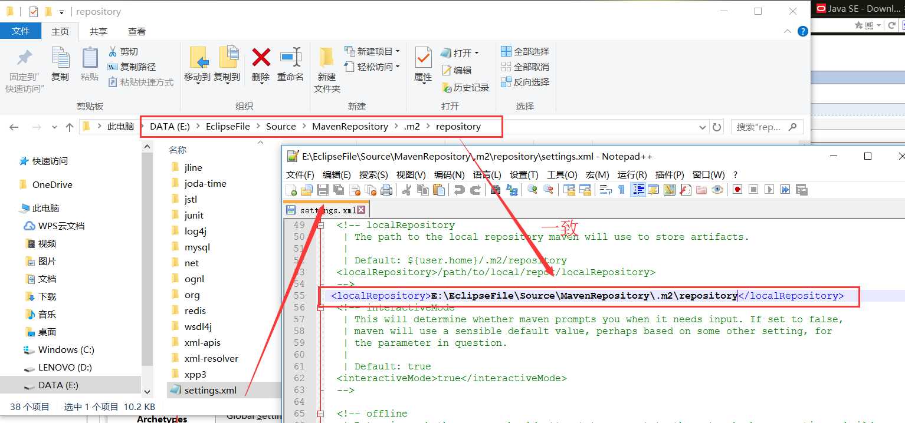Click Notepad++ Paste clipboard icon

click(x=439, y=190)
